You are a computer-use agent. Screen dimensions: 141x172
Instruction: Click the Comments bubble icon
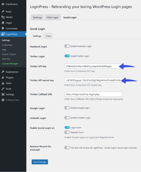coord(3,28)
